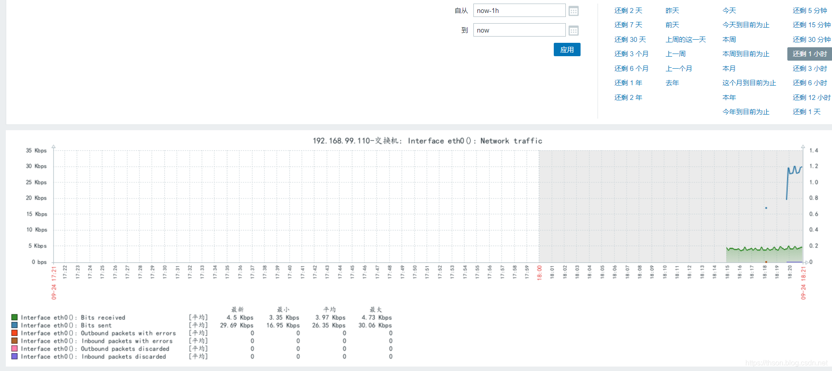This screenshot has width=832, height=371.
Task: Click the green Bits received legend swatch
Action: pos(14,317)
